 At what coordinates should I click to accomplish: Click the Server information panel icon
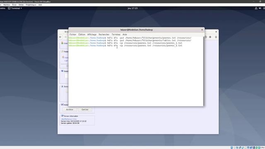(x=62, y=116)
